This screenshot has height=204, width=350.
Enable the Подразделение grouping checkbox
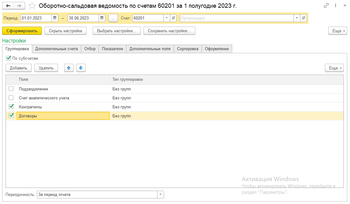(11, 89)
